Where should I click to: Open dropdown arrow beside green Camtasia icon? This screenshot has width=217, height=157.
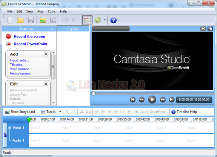tap(105, 20)
